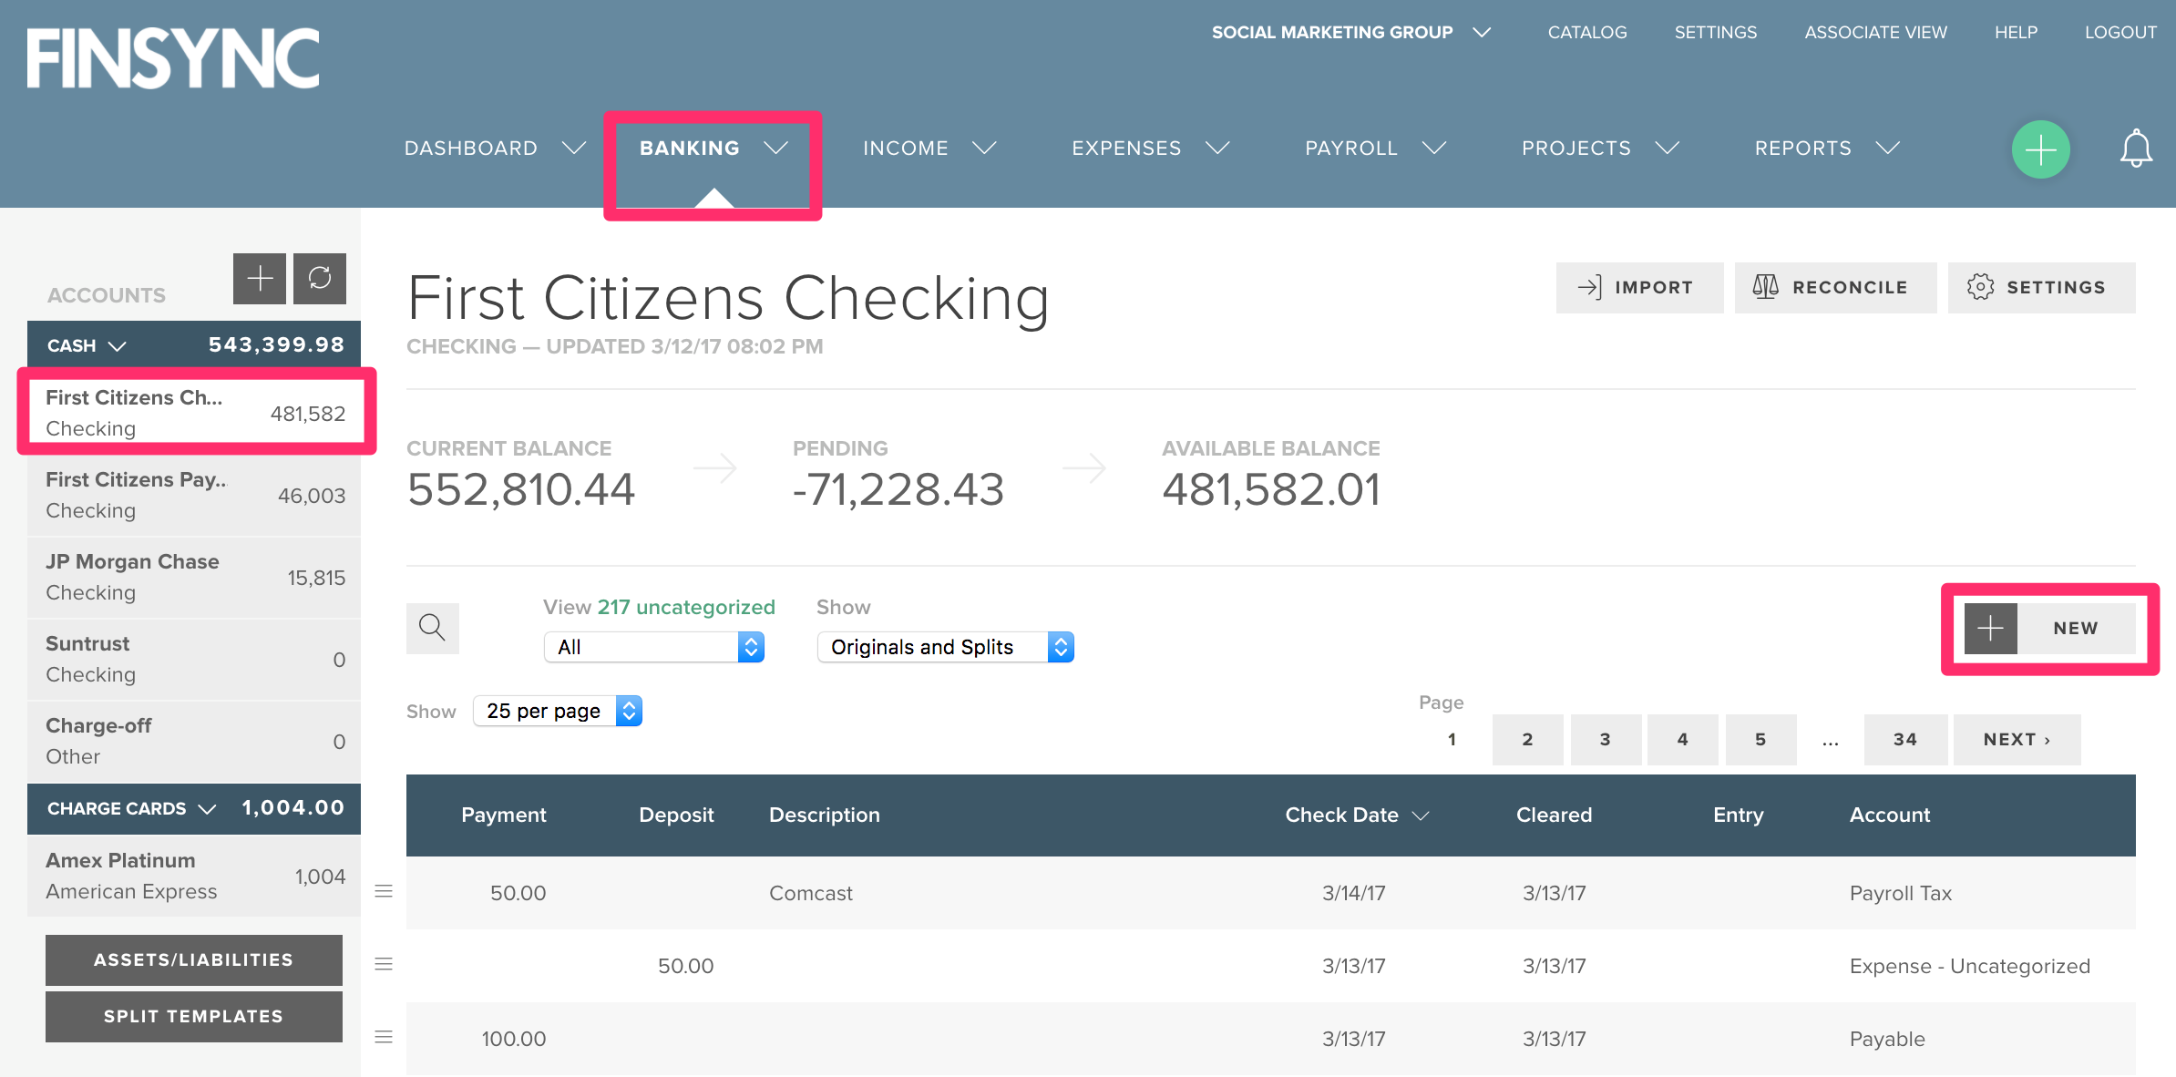
Task: Open the View filter dropdown set to All
Action: coord(653,647)
